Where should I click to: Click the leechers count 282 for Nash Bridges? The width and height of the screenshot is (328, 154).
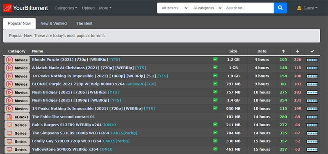[x=298, y=92]
